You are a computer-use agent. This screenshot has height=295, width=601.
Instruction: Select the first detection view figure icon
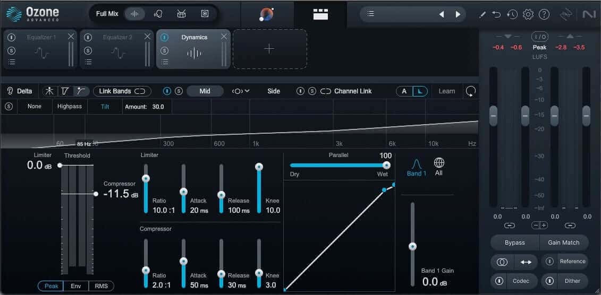tap(49, 91)
